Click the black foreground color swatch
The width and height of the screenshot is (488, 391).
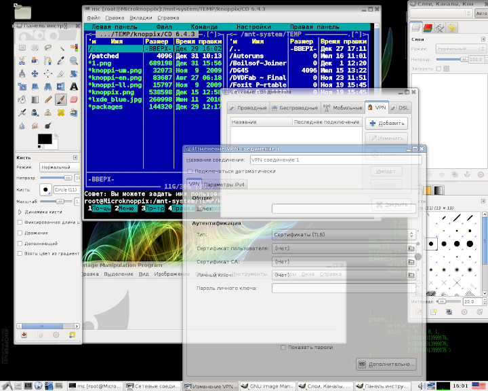(x=45, y=139)
